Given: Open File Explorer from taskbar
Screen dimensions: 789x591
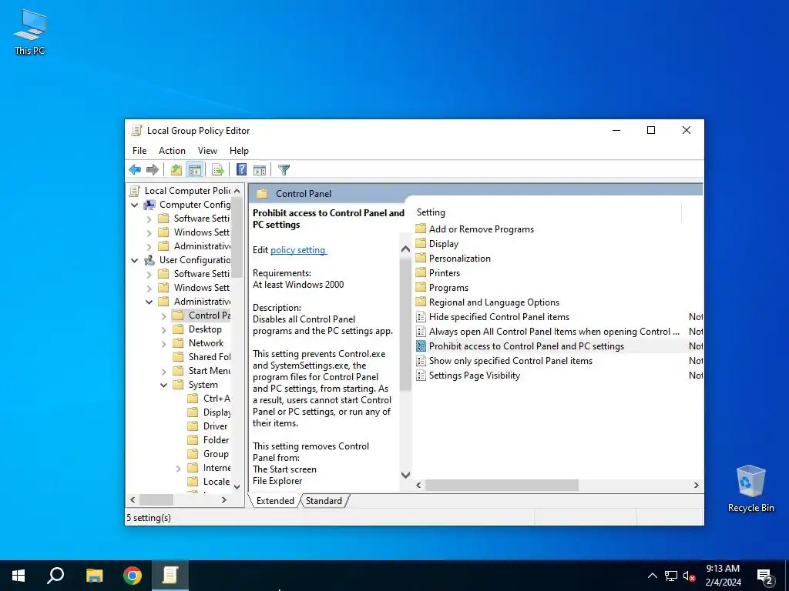Looking at the screenshot, I should click(94, 576).
